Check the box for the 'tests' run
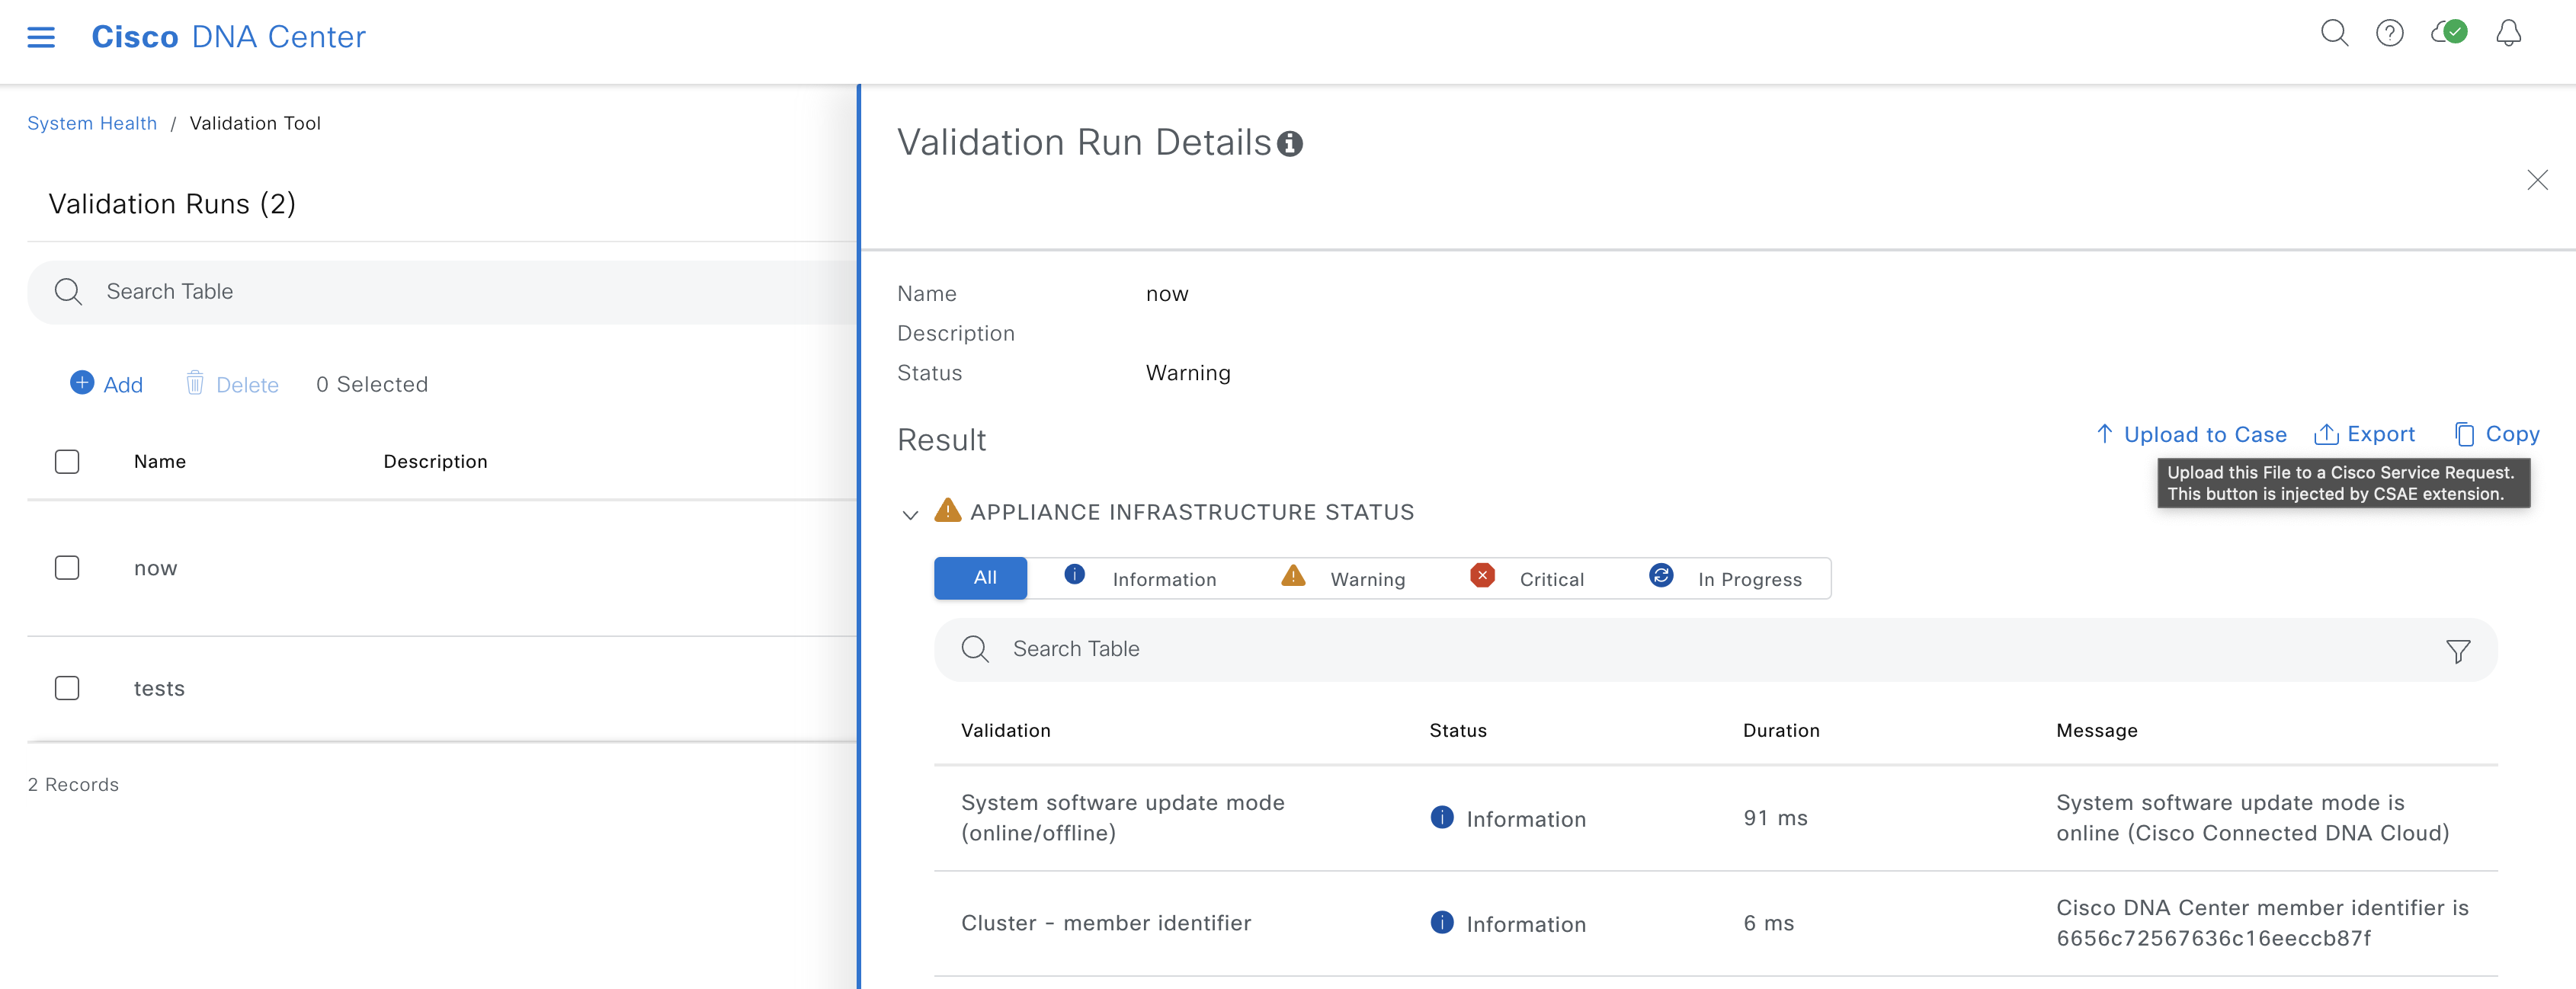Image resolution: width=2576 pixels, height=989 pixels. pyautogui.click(x=67, y=688)
